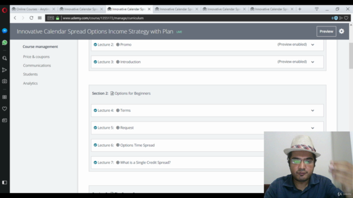Expand Lecture 5 Request with chevron
This screenshot has height=198, width=353.
click(313, 128)
